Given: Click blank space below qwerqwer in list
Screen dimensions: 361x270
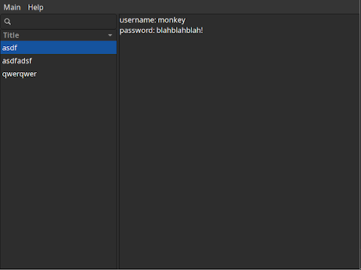Looking at the screenshot, I should click(x=58, y=173).
